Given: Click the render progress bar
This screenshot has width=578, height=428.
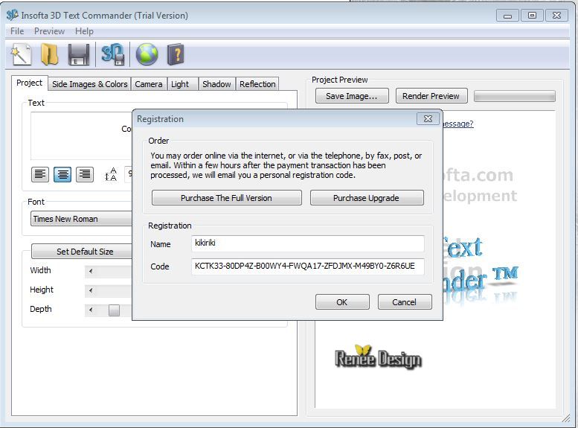Looking at the screenshot, I should tap(515, 96).
